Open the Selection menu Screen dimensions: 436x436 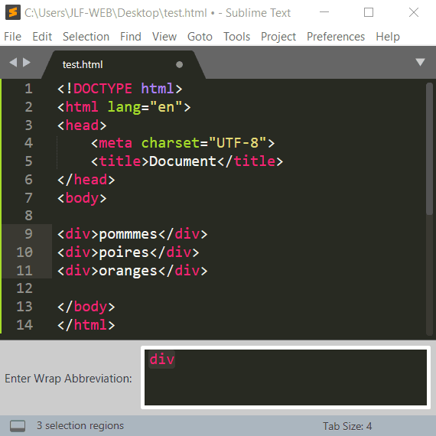86,37
